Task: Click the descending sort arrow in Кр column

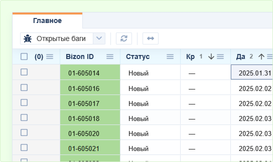Action: 211,57
